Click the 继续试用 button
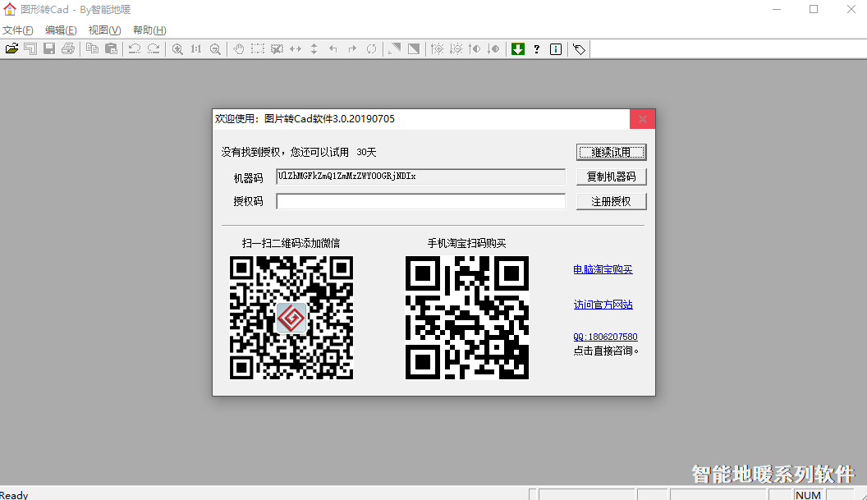 point(611,152)
